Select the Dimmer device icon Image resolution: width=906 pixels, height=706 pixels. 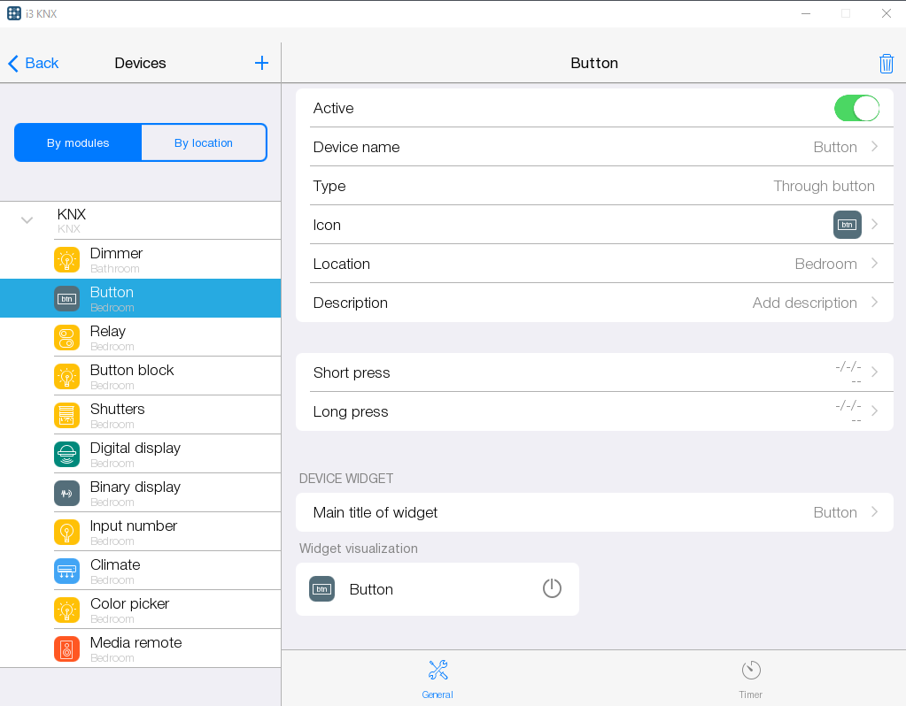pyautogui.click(x=66, y=259)
